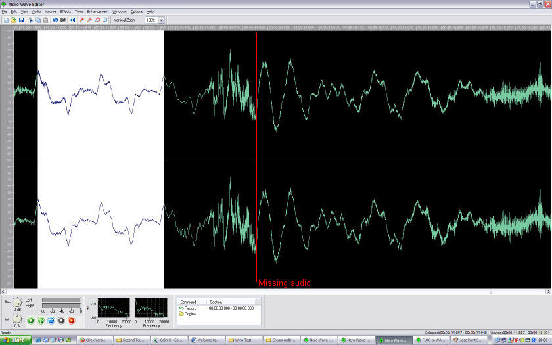Click the Zoom In magnifier icon
Viewport: 552px width, 345px height.
[x=81, y=20]
